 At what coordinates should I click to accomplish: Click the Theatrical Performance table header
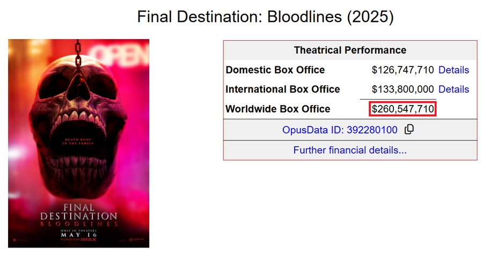point(350,50)
